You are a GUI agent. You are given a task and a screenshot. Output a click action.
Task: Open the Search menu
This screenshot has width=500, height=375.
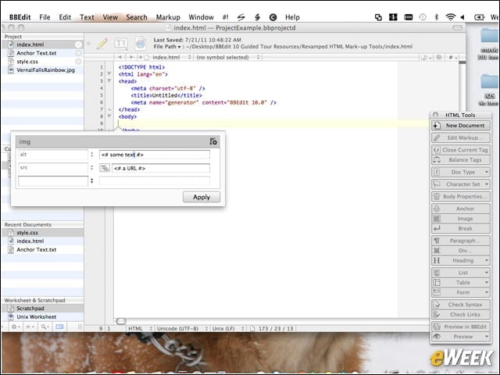(137, 17)
